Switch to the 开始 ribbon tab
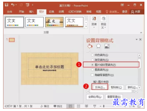The width and height of the screenshot is (147, 111). pyautogui.click(x=21, y=12)
